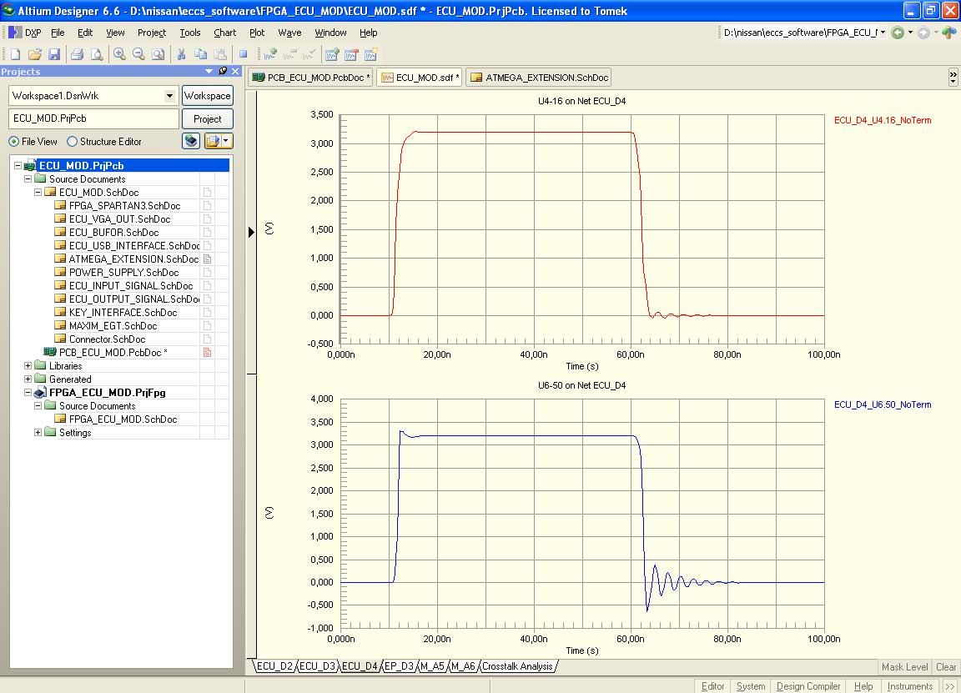Click the Open document folder icon
961x693 pixels.
(34, 54)
